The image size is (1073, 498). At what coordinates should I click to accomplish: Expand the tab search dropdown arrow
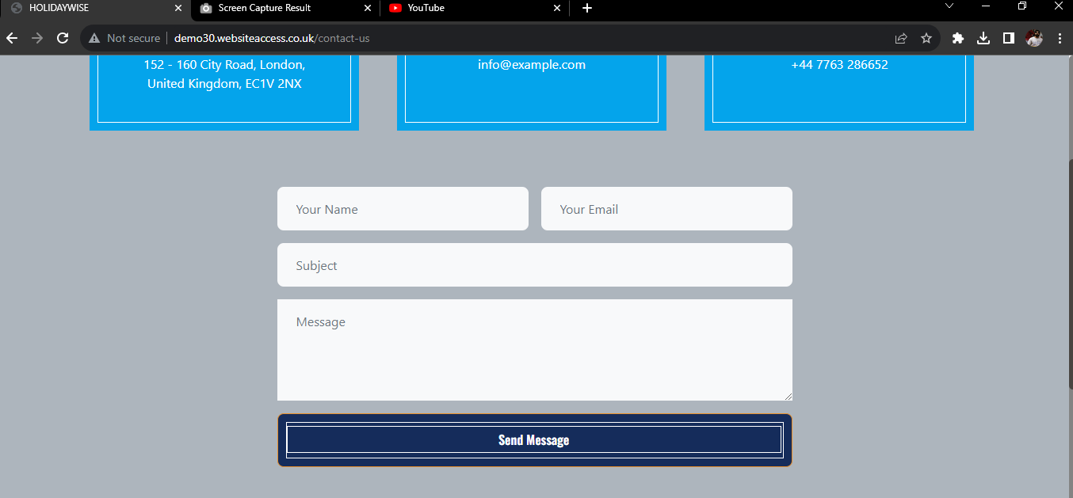pos(949,6)
